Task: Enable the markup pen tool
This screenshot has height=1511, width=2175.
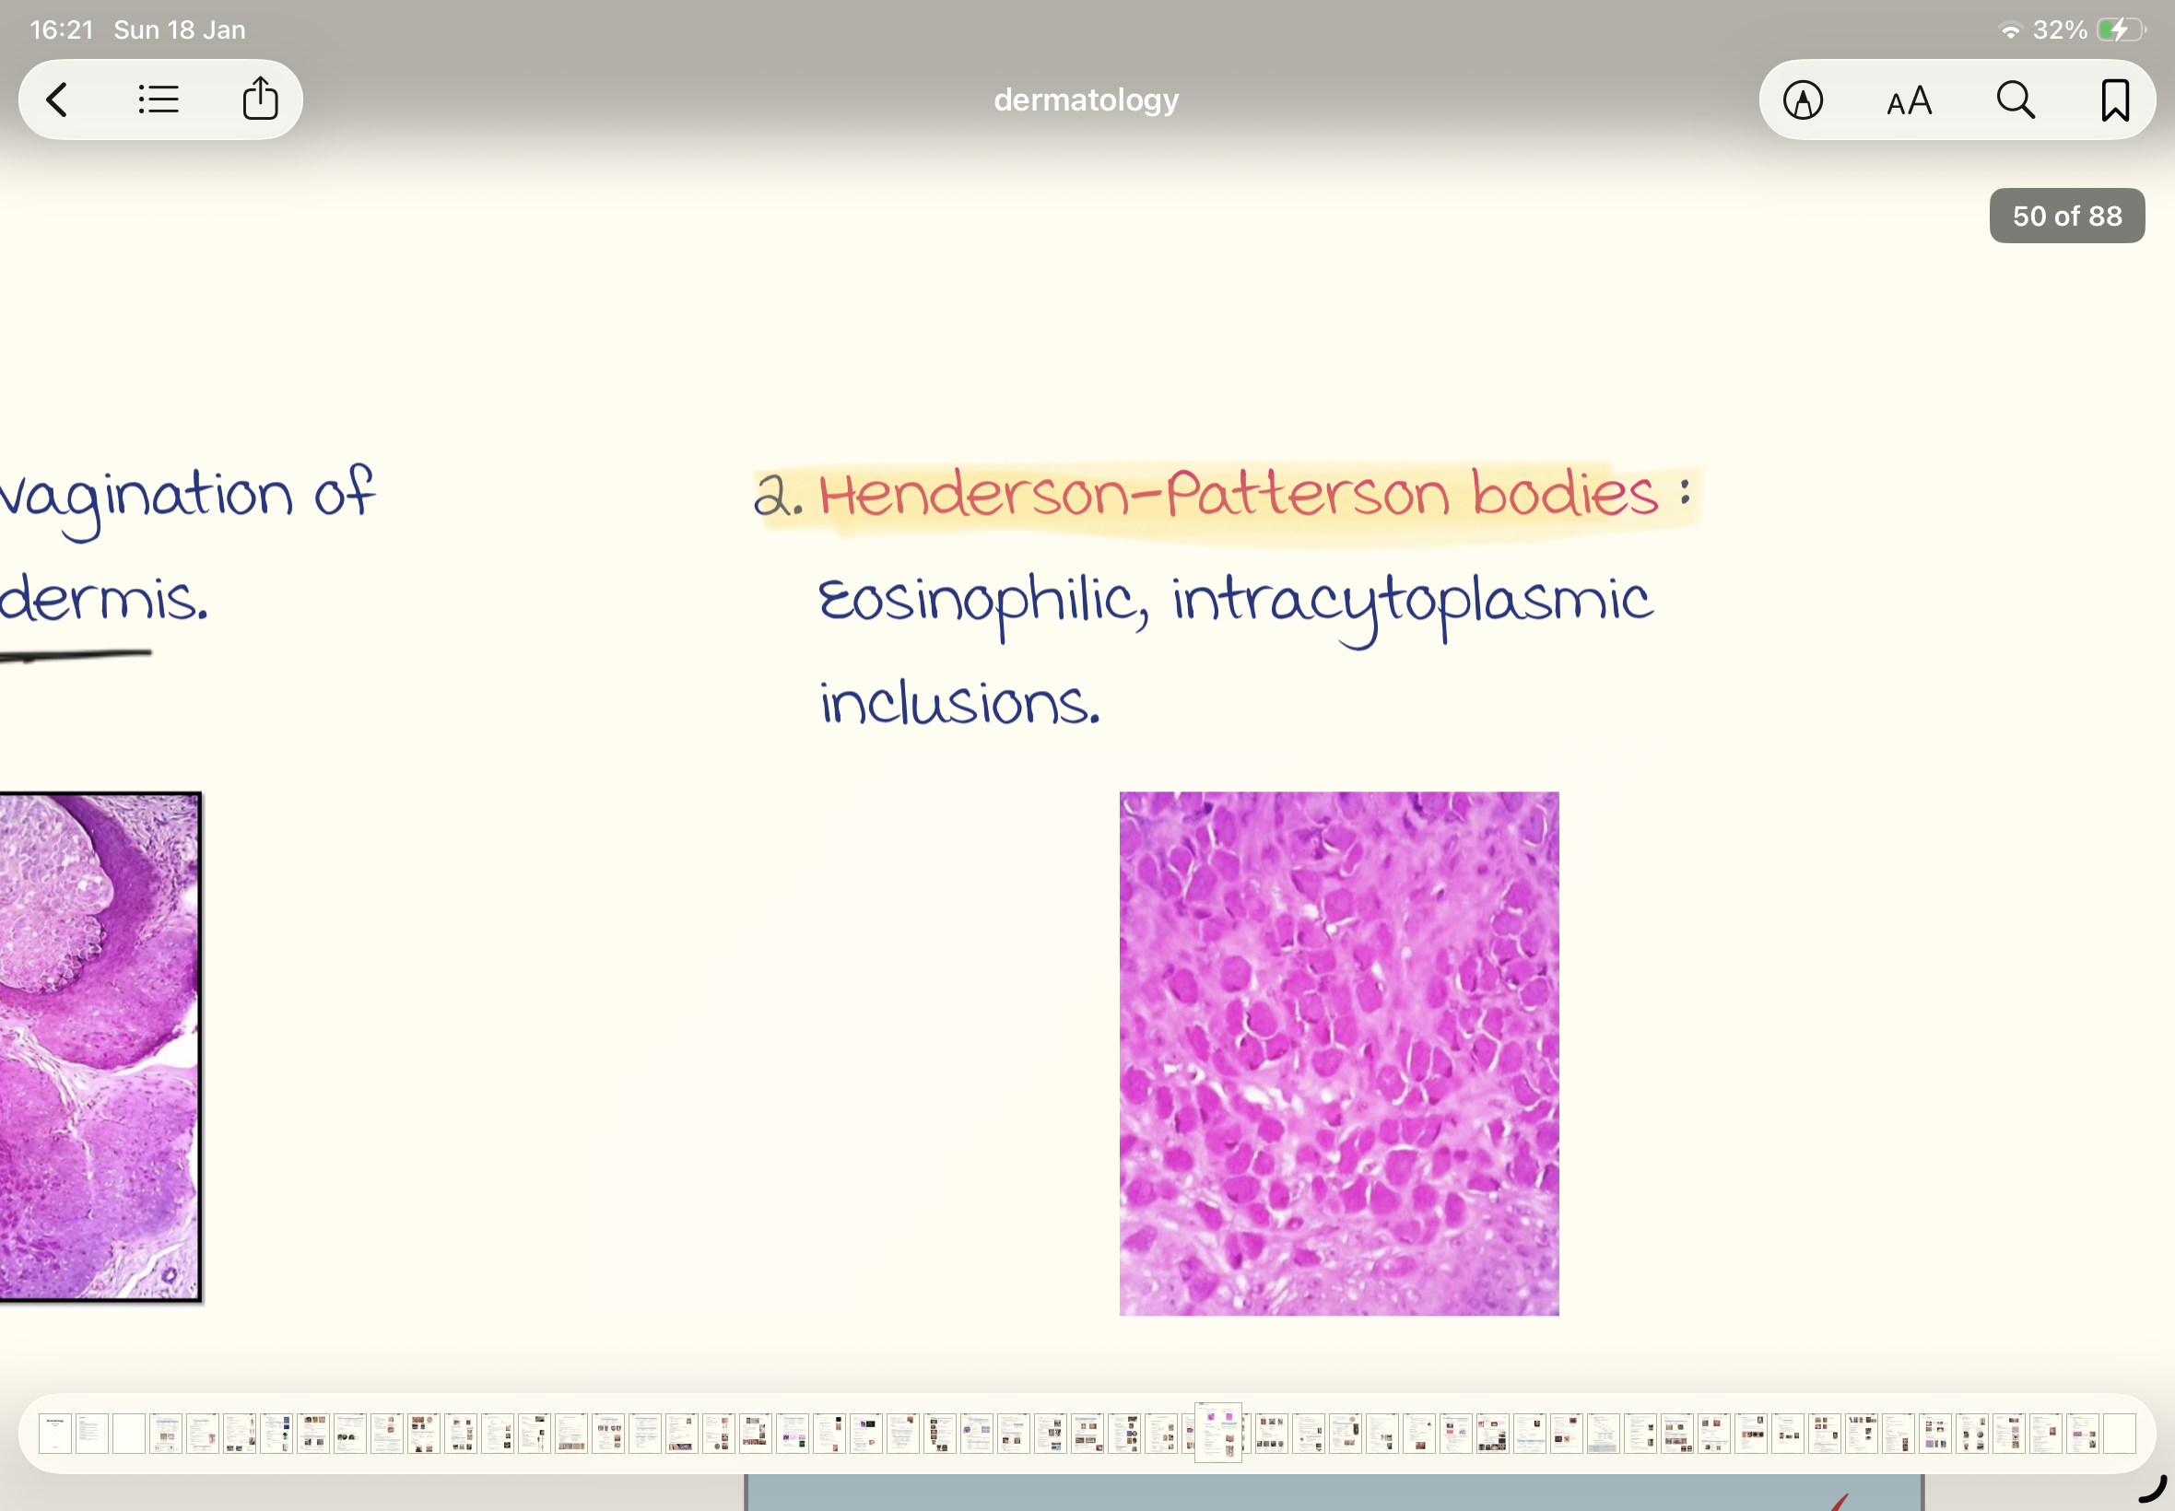Action: (x=1802, y=100)
